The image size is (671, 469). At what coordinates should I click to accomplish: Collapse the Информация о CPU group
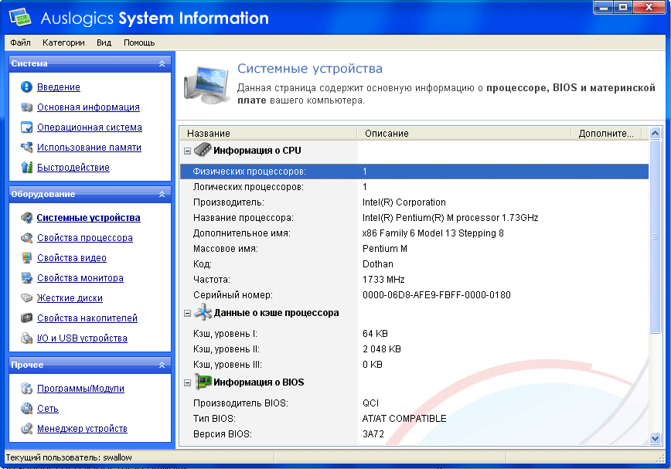coord(187,151)
